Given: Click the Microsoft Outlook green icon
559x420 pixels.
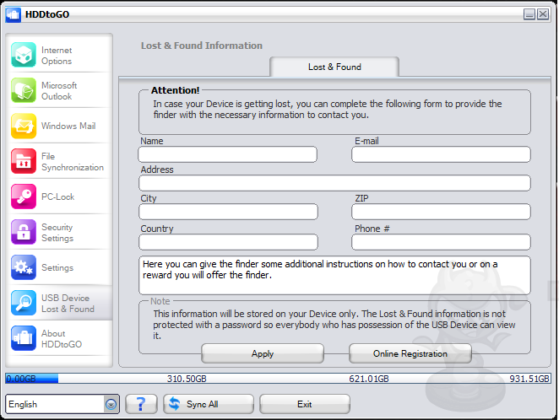Looking at the screenshot, I should (x=24, y=90).
